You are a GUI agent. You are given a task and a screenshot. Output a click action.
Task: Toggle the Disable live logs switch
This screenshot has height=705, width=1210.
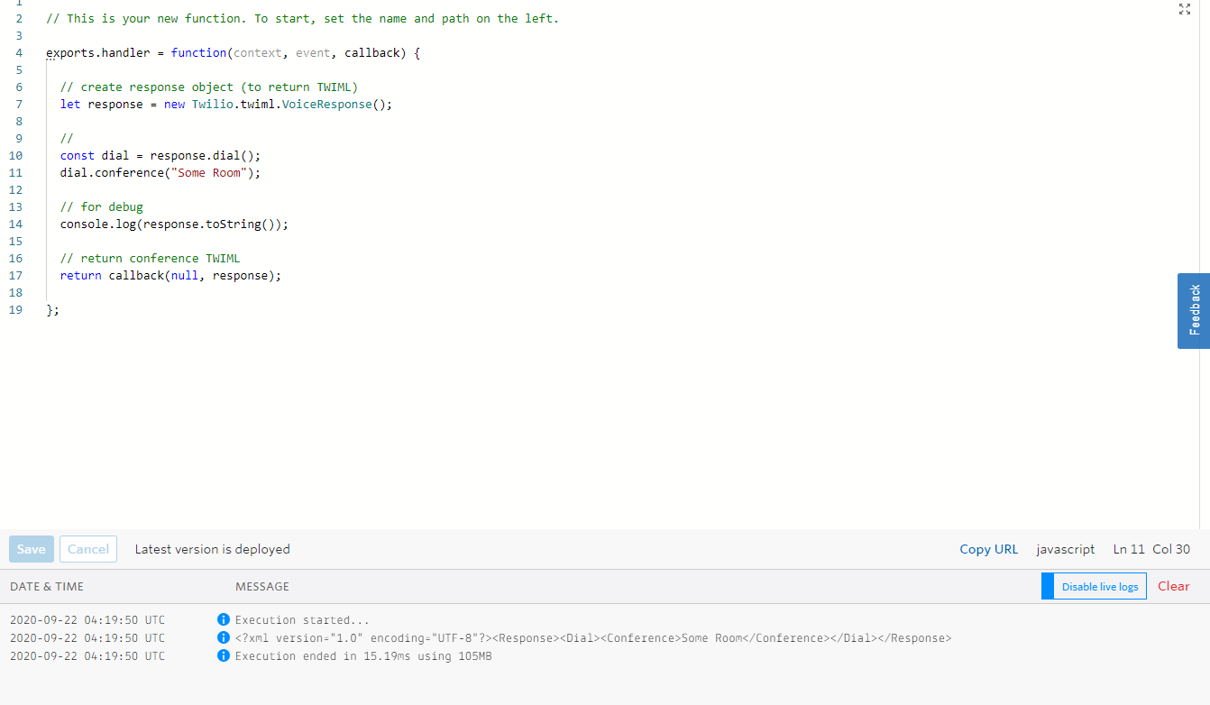point(1094,586)
